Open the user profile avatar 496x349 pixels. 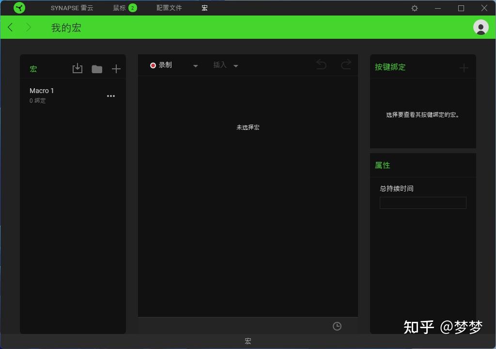(480, 27)
